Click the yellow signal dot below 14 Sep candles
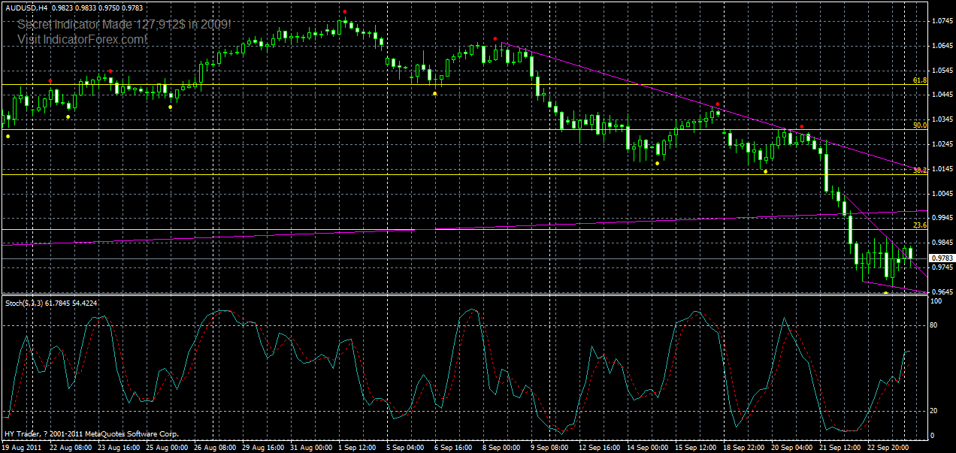The width and height of the screenshot is (956, 453). click(x=658, y=163)
